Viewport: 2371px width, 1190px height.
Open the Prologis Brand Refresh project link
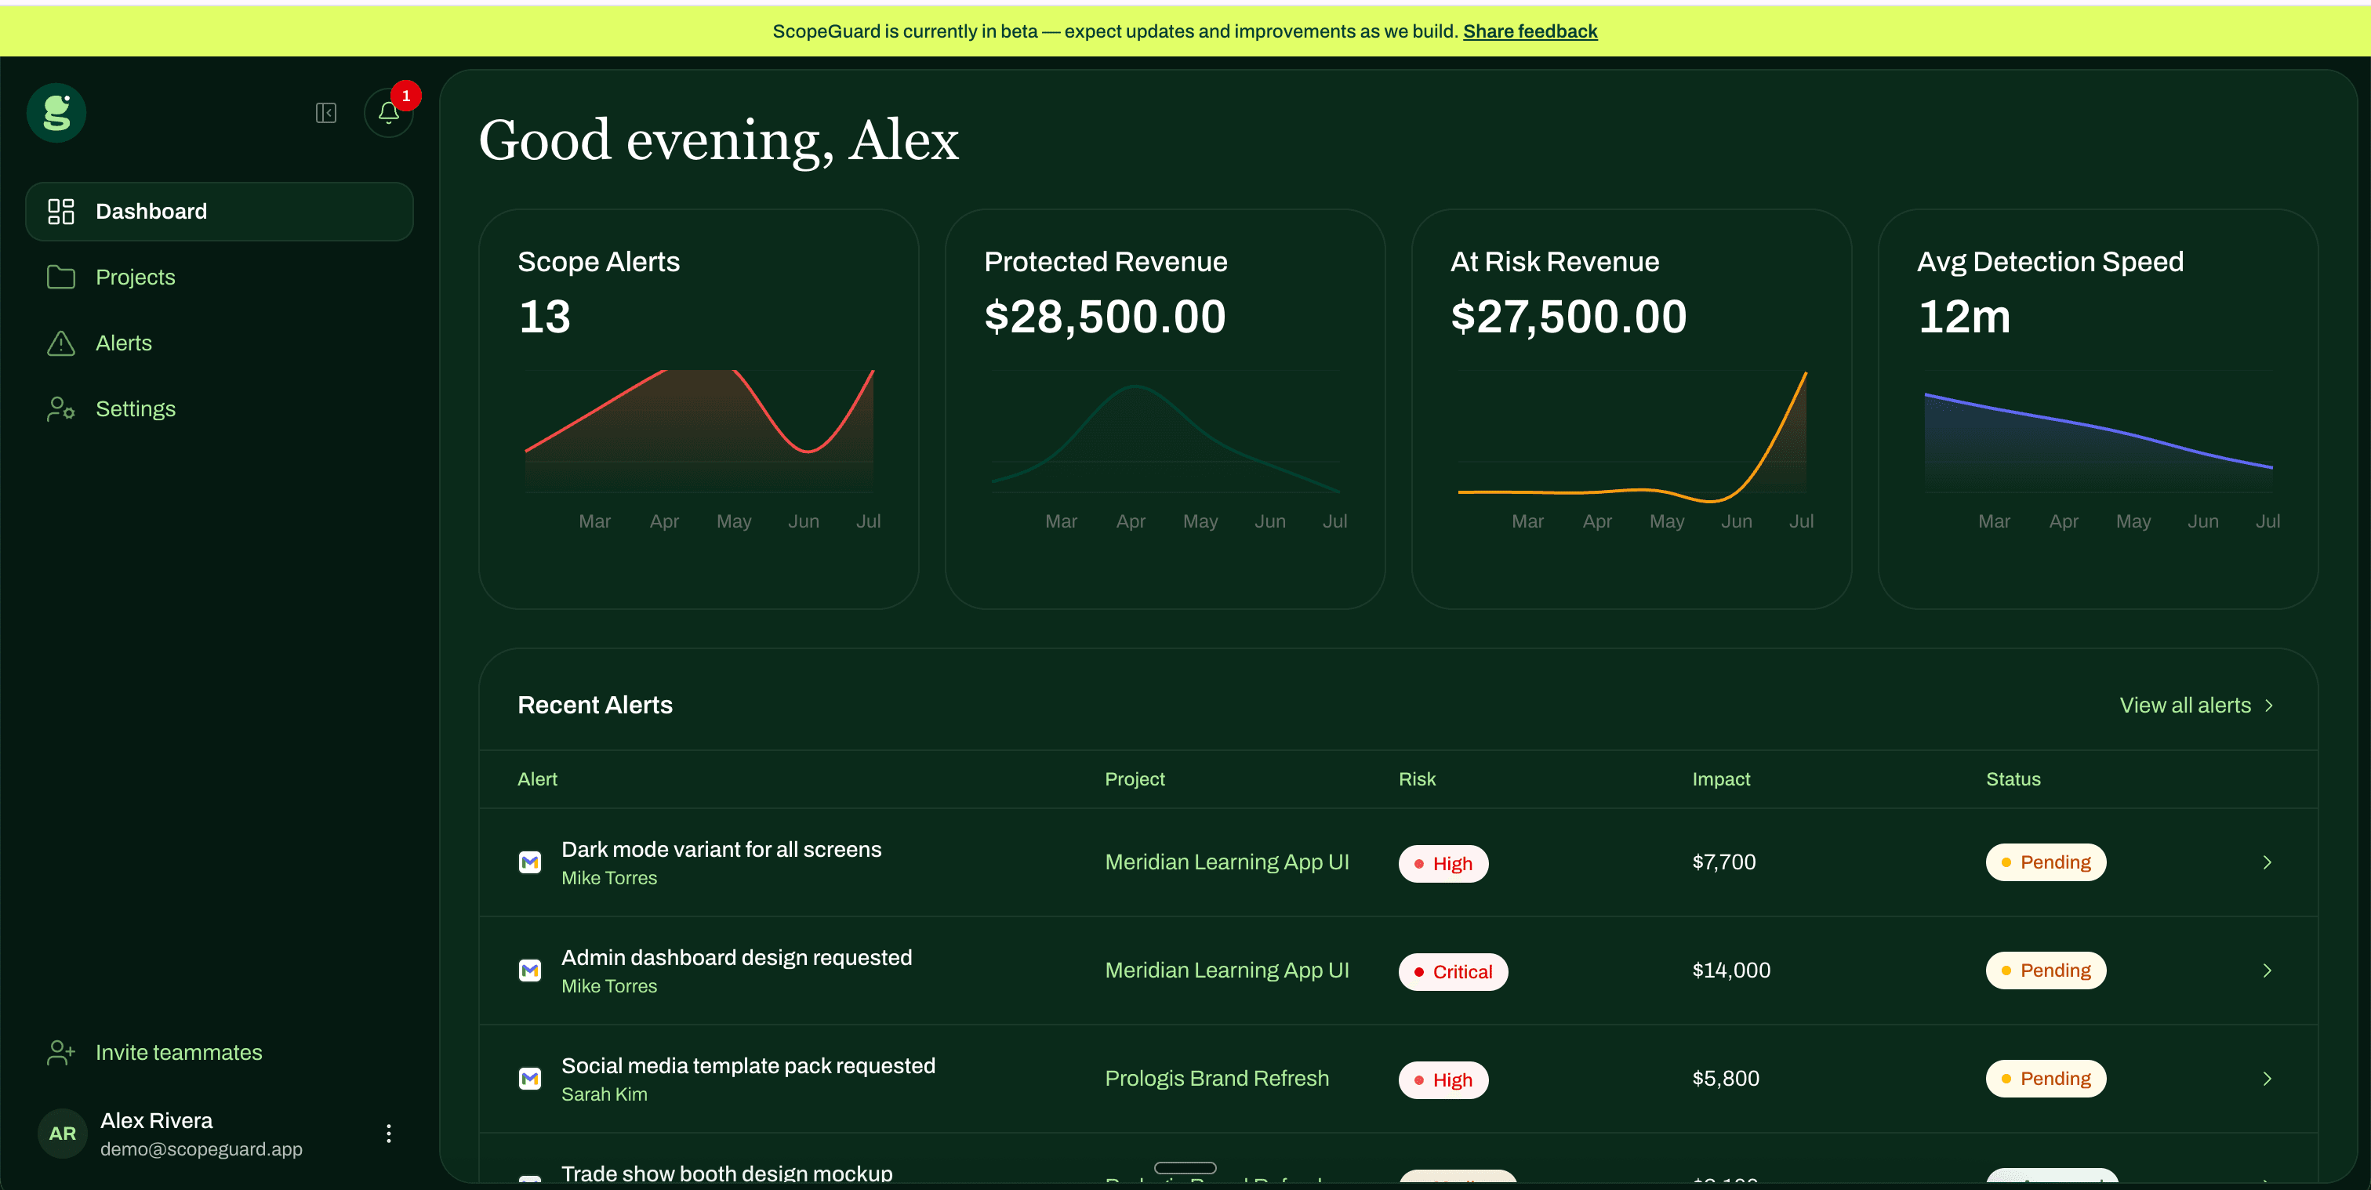(1217, 1079)
